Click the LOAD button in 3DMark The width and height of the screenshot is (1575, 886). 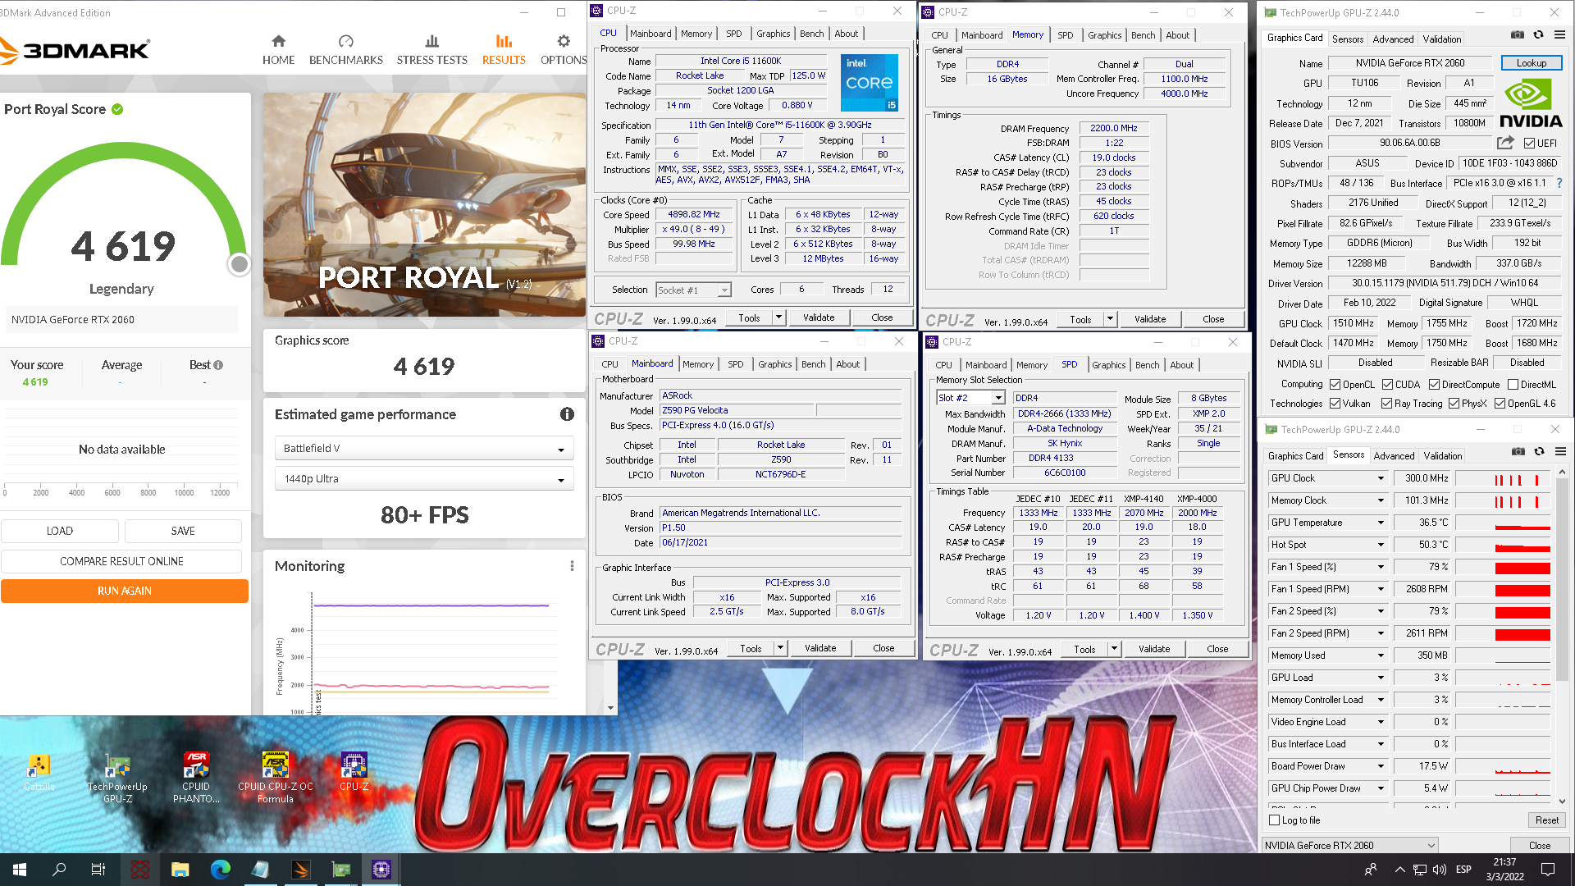tap(60, 531)
